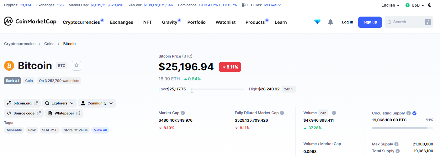Open the 24h low/high range dropdown
This screenshot has height=162, width=440.
point(289,89)
